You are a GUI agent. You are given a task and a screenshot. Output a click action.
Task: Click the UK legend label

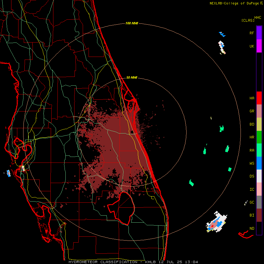pos(252,46)
